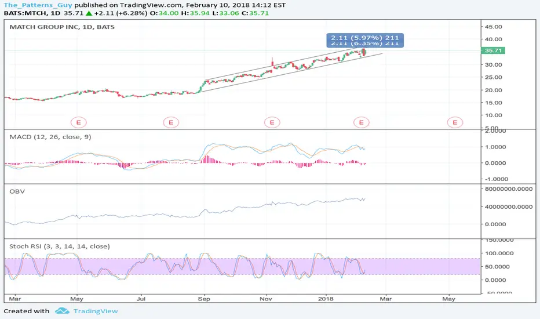Click the C:35.71 close value
This screenshot has height=319, width=540.
[x=255, y=13]
